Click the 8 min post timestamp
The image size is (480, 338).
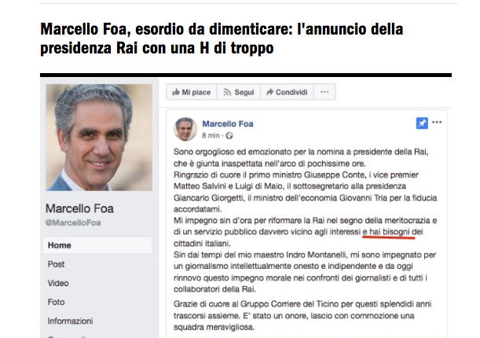pyautogui.click(x=211, y=136)
